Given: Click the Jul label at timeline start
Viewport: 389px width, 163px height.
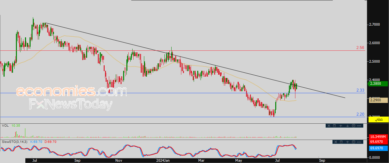Looking at the screenshot, I should click(35, 160).
